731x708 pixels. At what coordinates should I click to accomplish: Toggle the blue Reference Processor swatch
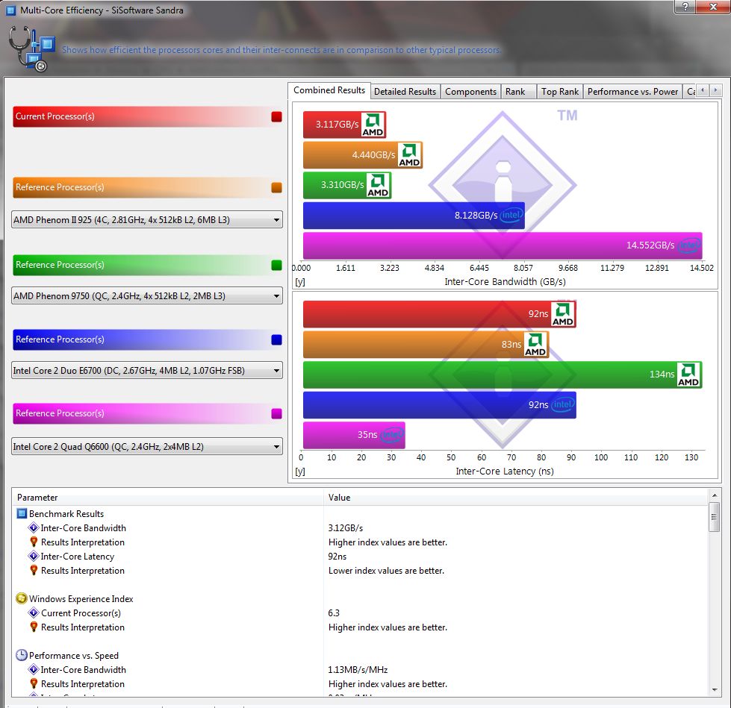(x=276, y=339)
